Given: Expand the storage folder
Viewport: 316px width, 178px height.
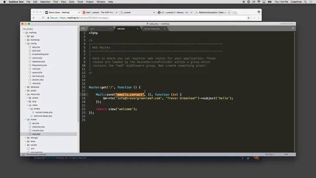Looking at the screenshot, I should click(26, 137).
